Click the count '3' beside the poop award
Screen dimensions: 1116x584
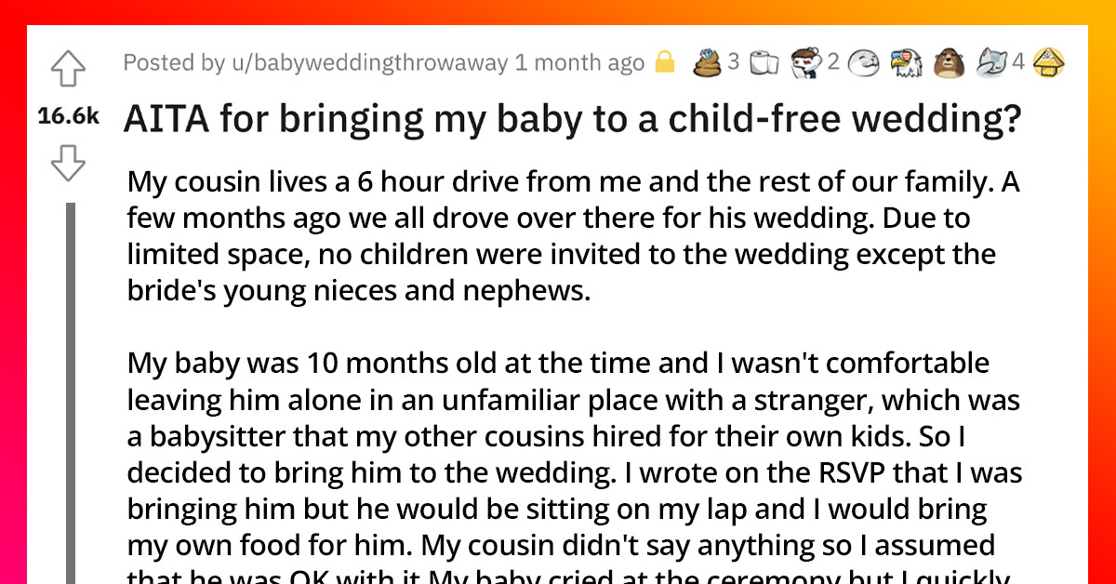733,63
